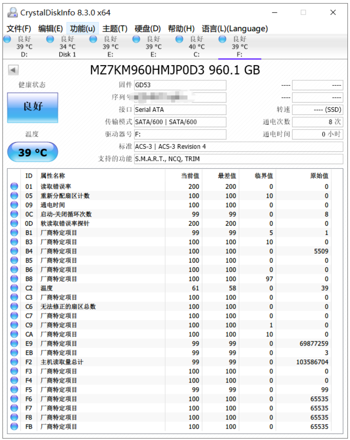Image resolution: width=350 pixels, height=440 pixels.
Task: Open the 文件(F) menu
Action: coord(19,29)
